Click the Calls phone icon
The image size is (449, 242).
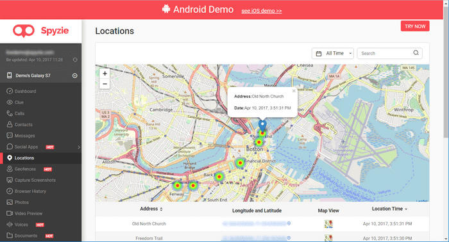click(10, 113)
